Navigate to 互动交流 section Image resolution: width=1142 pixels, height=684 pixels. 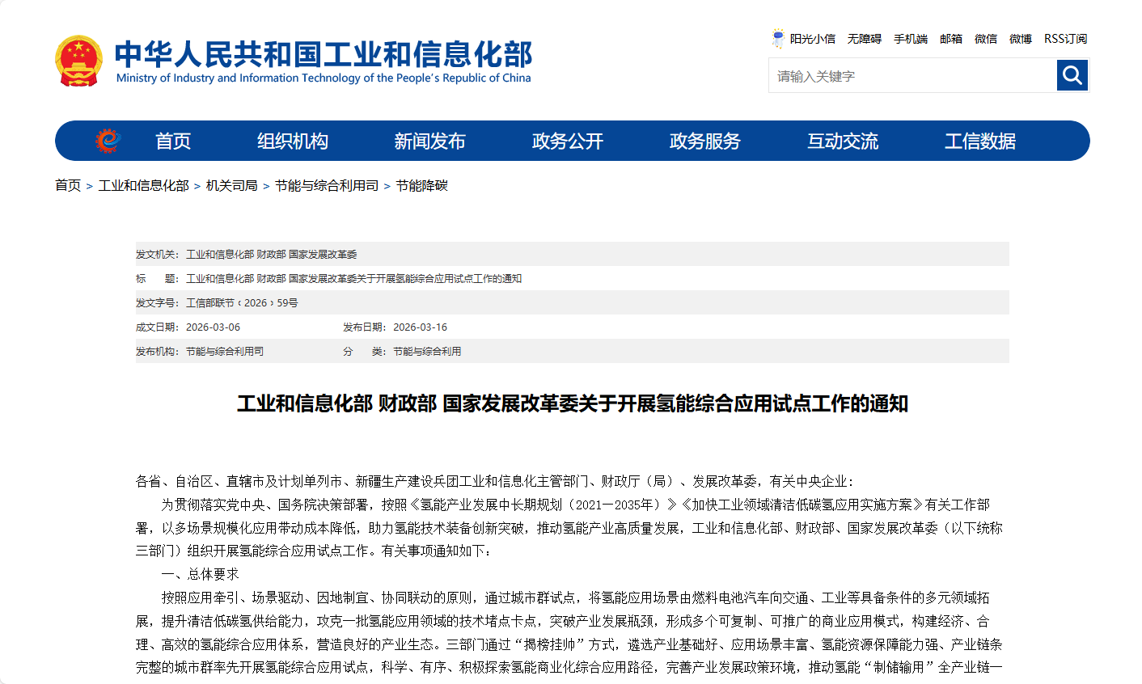(842, 141)
